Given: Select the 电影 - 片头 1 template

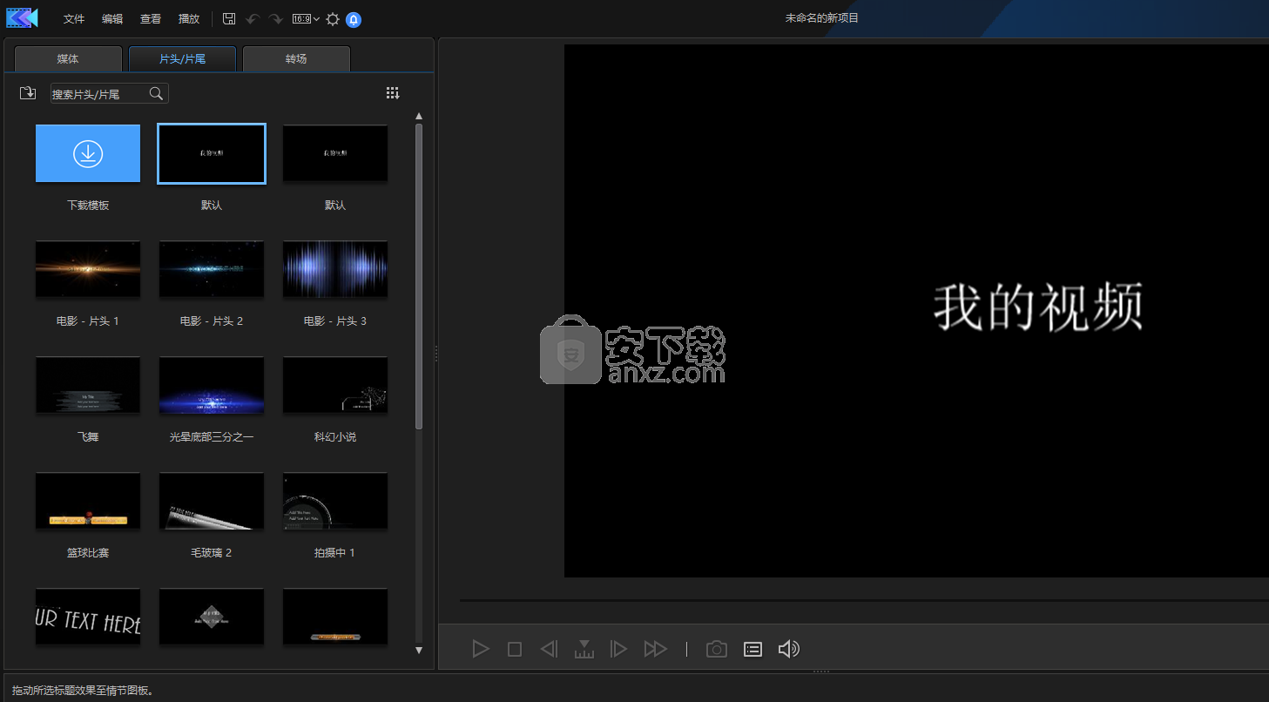Looking at the screenshot, I should (x=88, y=269).
